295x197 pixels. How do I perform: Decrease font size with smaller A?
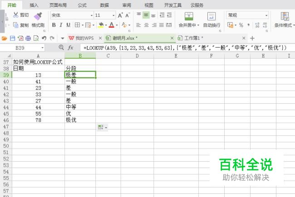[128, 15]
